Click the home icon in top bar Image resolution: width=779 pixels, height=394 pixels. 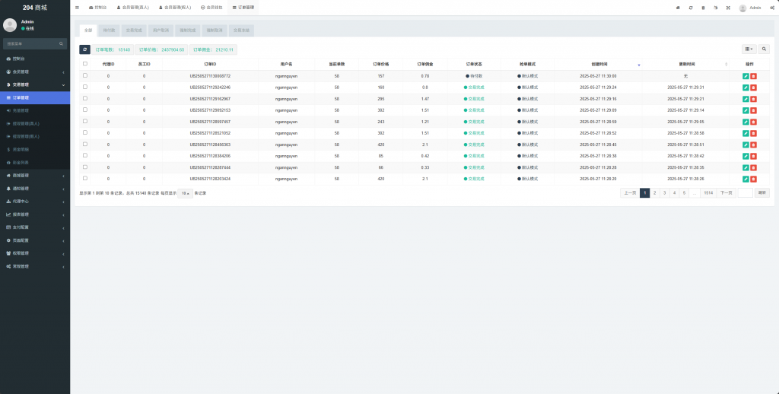pyautogui.click(x=678, y=8)
